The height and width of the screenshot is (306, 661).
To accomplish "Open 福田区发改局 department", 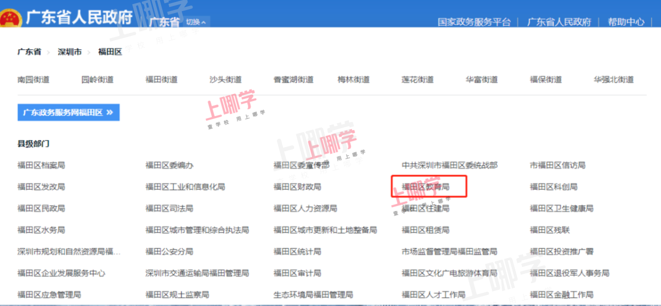I will 41,187.
